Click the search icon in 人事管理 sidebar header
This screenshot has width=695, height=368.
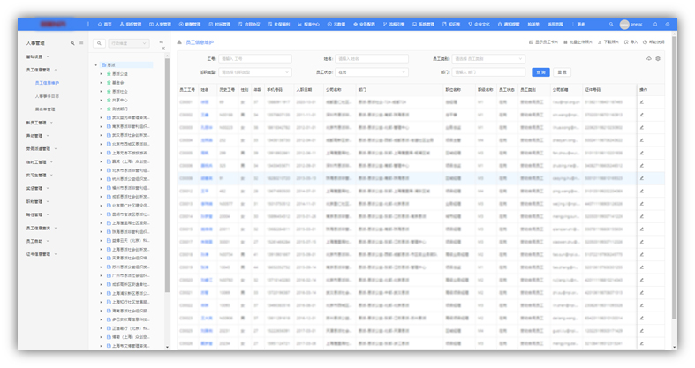tap(73, 42)
